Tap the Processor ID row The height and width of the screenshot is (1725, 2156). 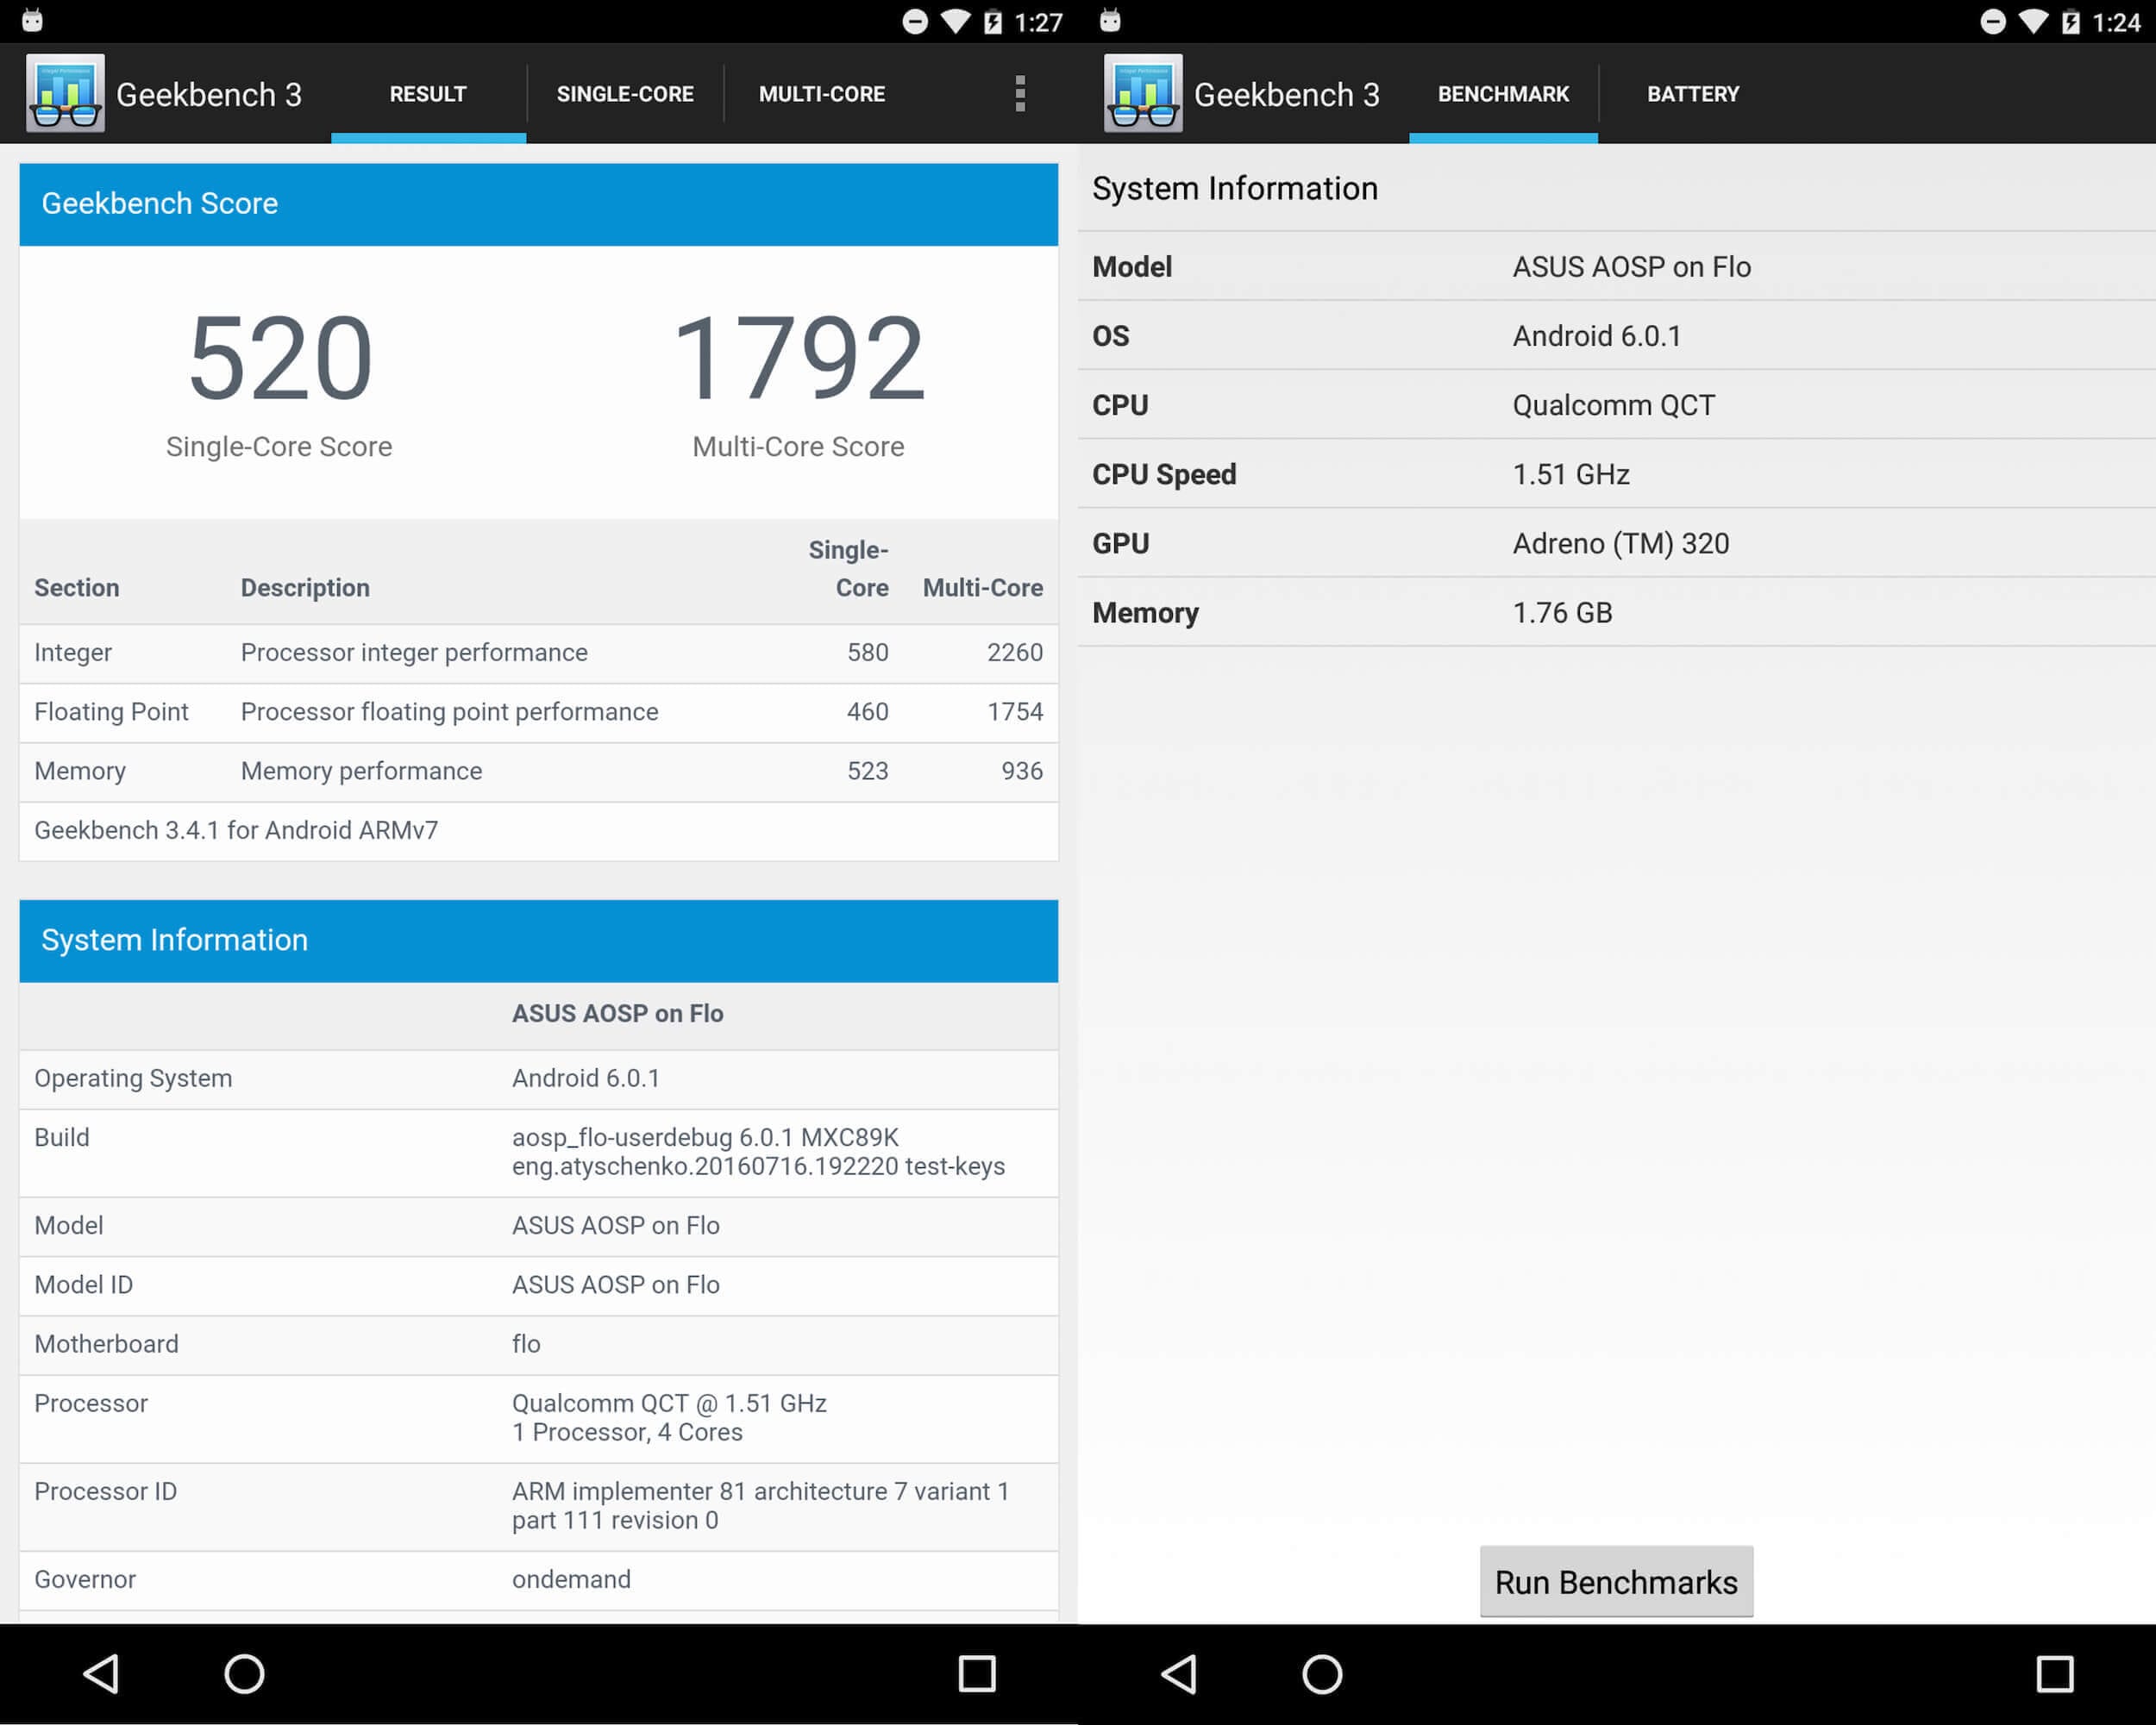[x=538, y=1506]
